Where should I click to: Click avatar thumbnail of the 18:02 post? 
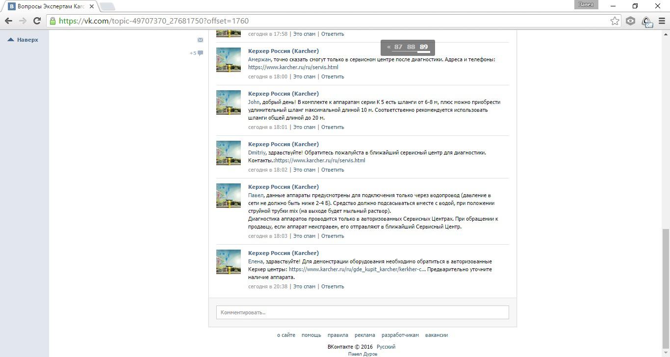[x=229, y=153]
